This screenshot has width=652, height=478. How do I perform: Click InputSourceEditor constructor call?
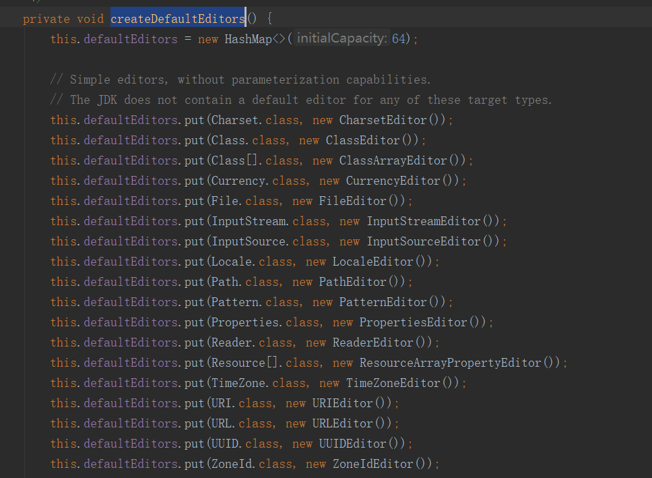(432, 241)
